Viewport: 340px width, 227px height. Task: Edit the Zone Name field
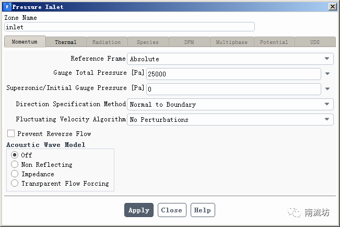129,27
